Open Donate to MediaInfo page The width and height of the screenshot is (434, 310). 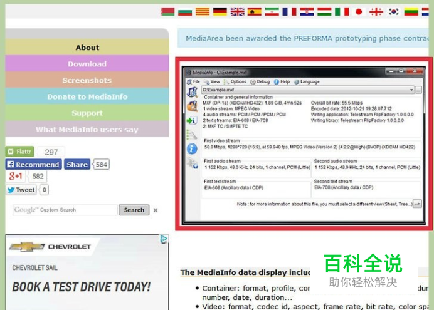click(87, 96)
